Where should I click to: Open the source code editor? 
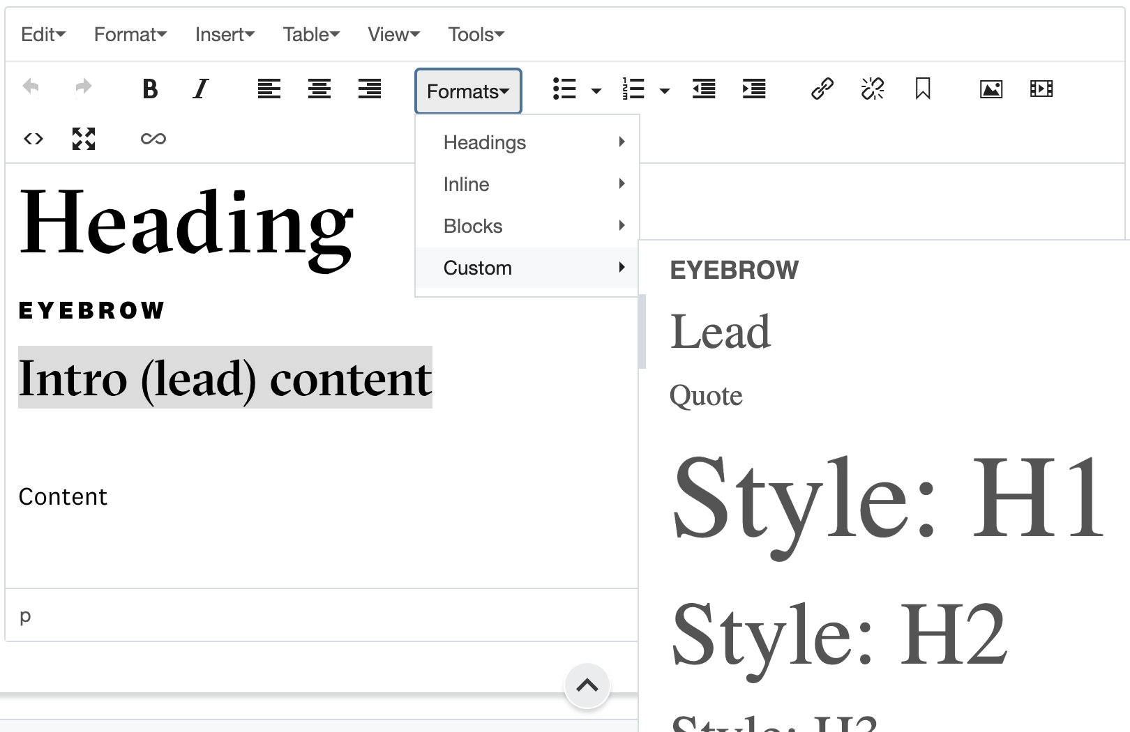click(33, 139)
